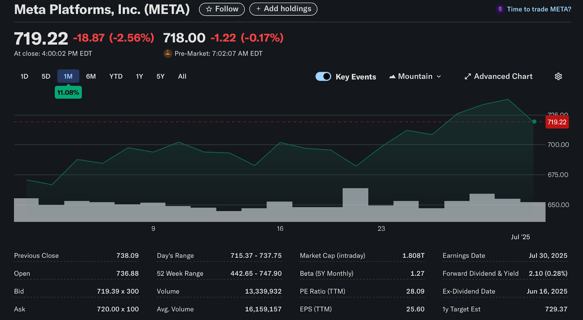Click the Meta Platforms, Inc. (META) title
The image size is (583, 320).
pos(102,9)
